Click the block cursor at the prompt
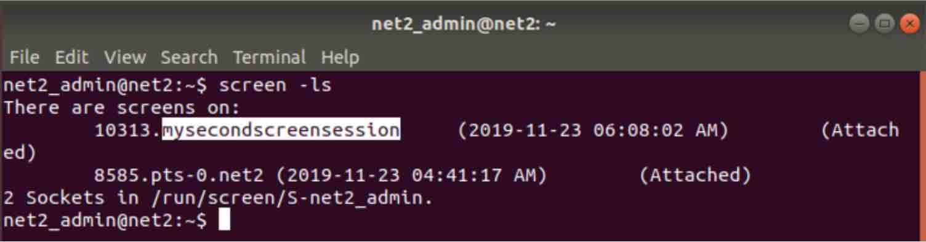 coord(224,220)
